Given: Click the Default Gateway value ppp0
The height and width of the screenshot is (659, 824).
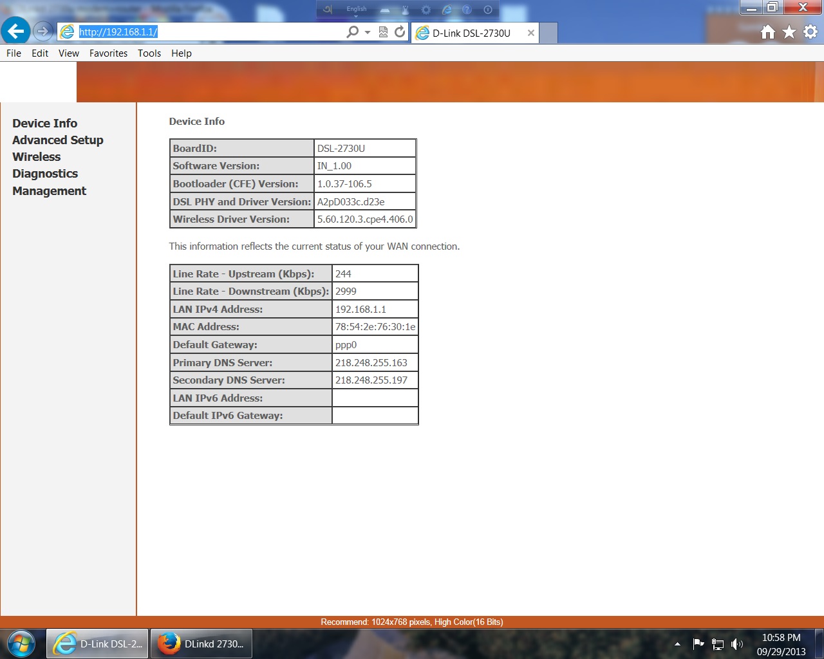Looking at the screenshot, I should coord(346,345).
